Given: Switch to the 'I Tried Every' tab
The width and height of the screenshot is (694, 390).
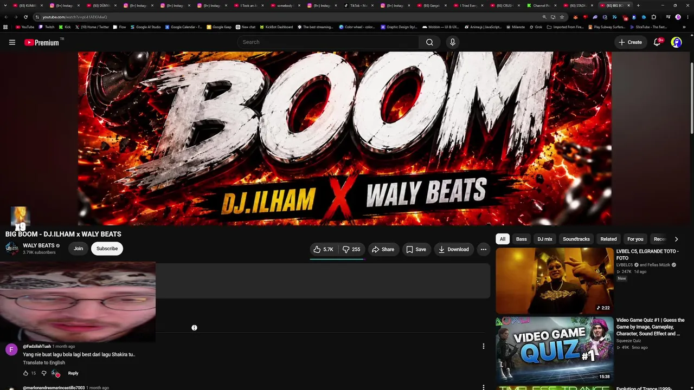Looking at the screenshot, I should (467, 5).
